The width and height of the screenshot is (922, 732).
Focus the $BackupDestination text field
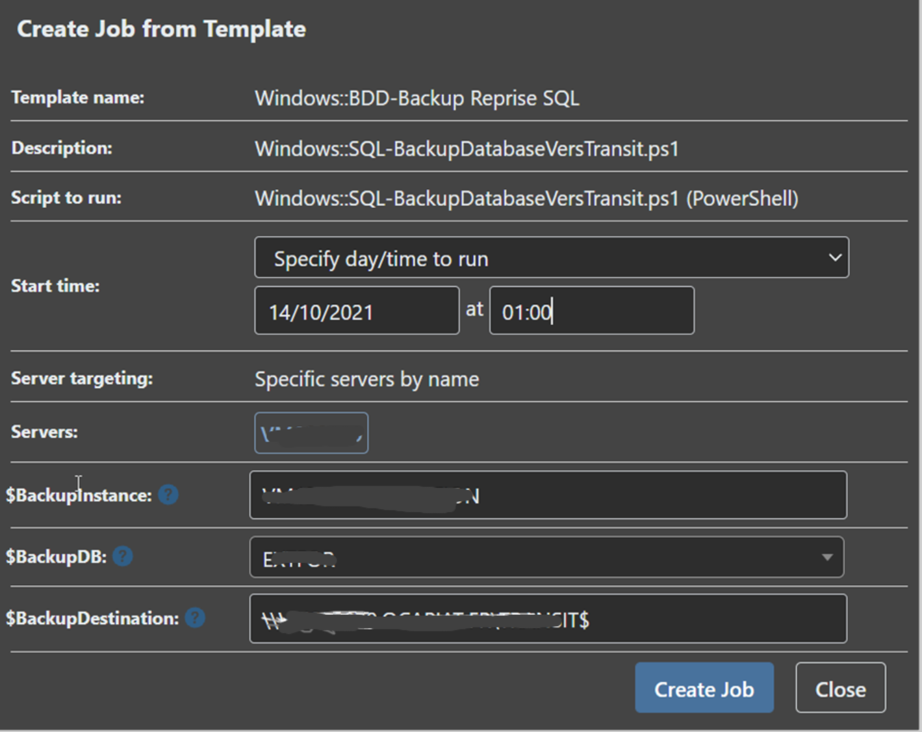coord(548,619)
